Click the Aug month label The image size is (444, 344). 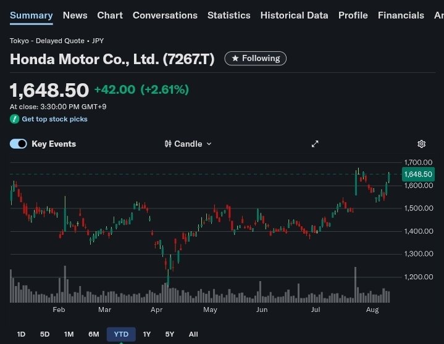372,310
